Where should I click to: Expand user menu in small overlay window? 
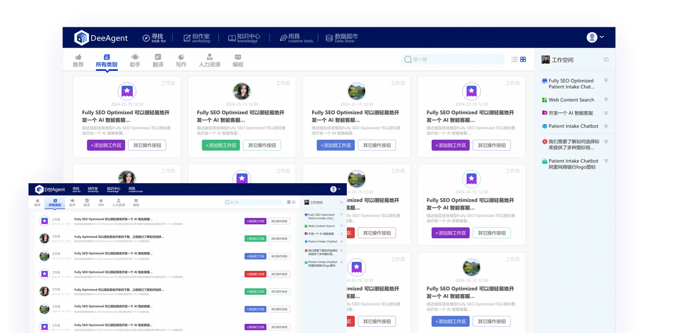(x=335, y=189)
